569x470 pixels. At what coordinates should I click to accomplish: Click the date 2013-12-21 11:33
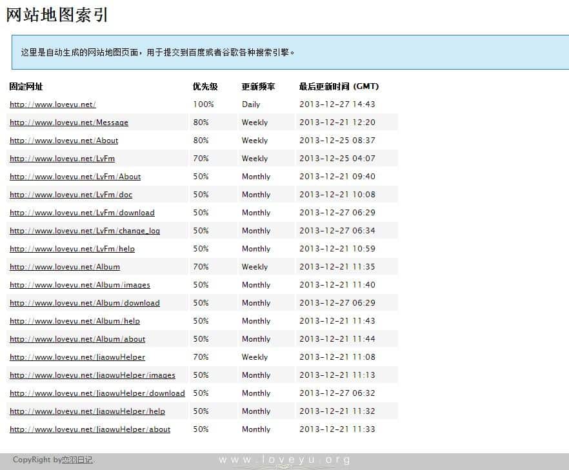click(x=337, y=429)
